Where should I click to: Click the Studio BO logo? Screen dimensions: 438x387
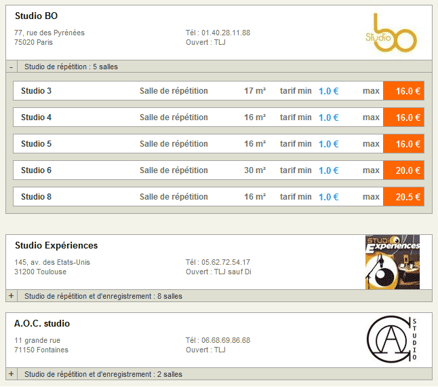390,33
